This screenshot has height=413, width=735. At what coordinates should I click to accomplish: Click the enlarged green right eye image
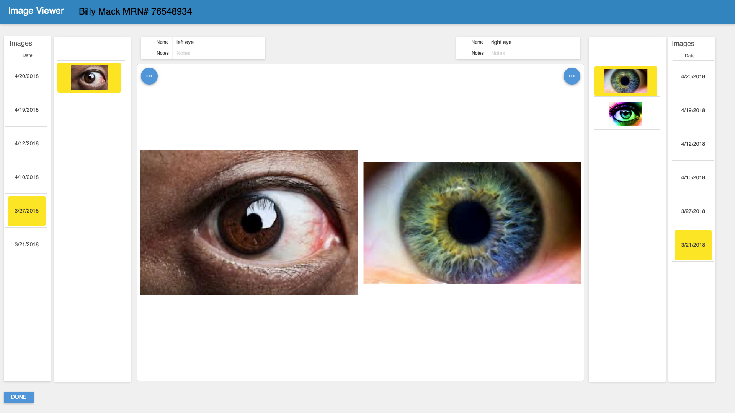[472, 223]
